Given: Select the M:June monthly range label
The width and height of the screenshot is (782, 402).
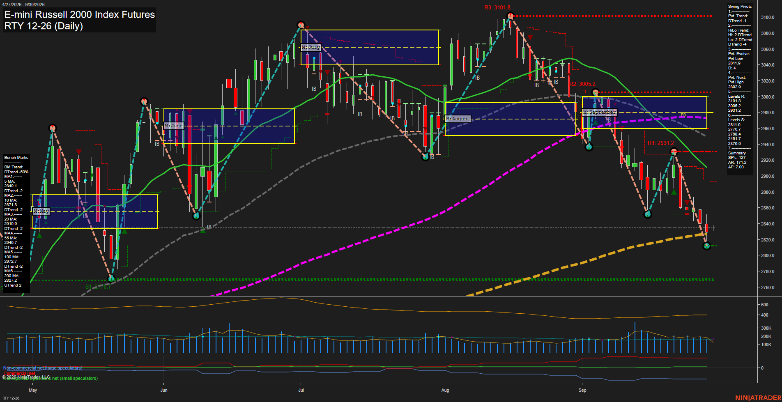Looking at the screenshot, I should click(173, 126).
